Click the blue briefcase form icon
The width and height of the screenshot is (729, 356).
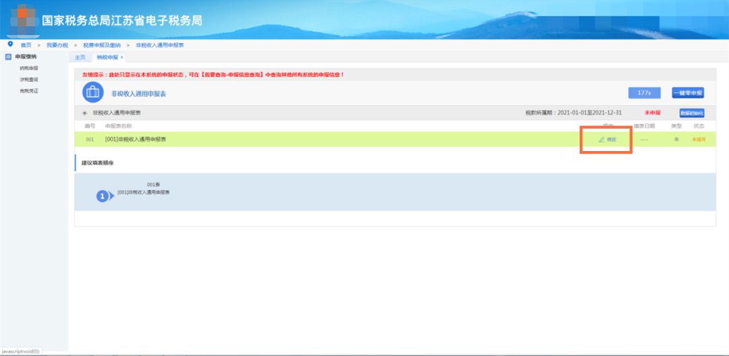tap(93, 92)
